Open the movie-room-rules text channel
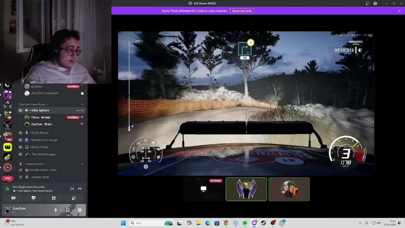This screenshot has height=228, width=405. tap(51, 170)
